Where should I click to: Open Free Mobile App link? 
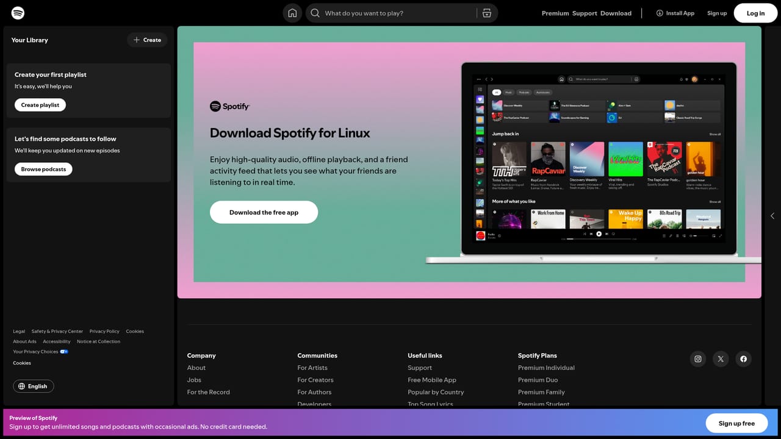(x=432, y=380)
